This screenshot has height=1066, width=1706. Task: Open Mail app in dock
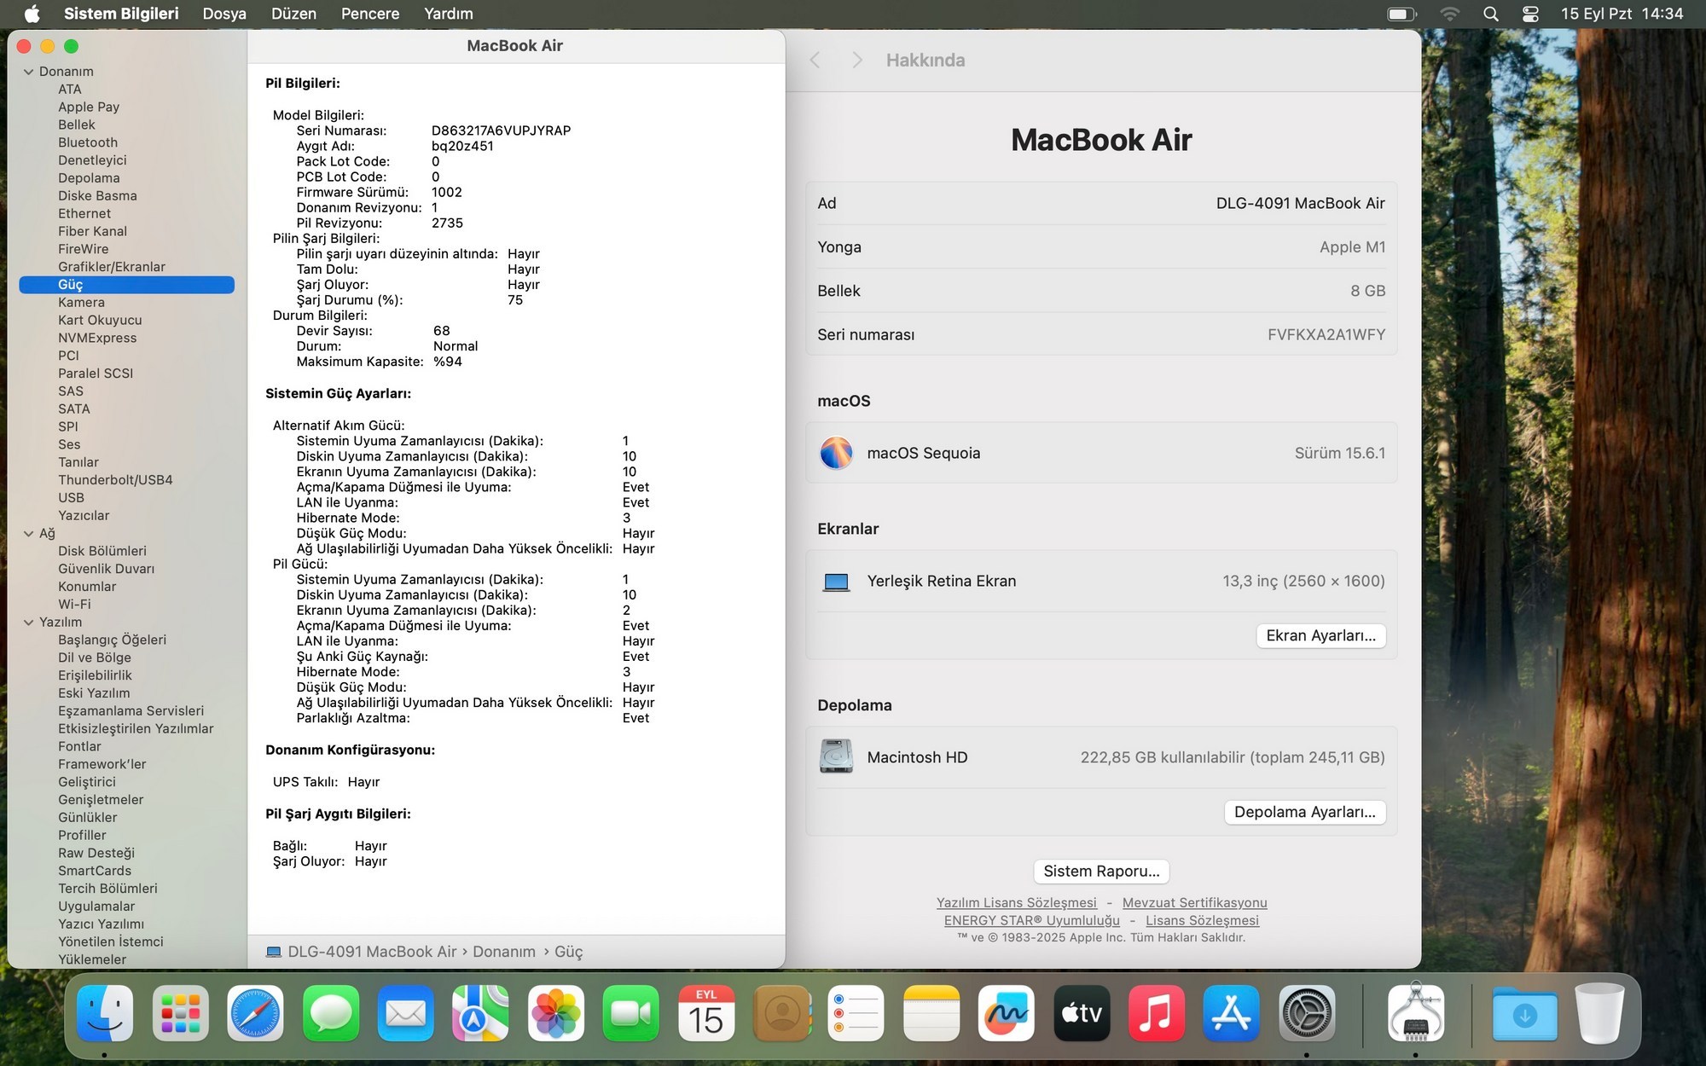405,1013
